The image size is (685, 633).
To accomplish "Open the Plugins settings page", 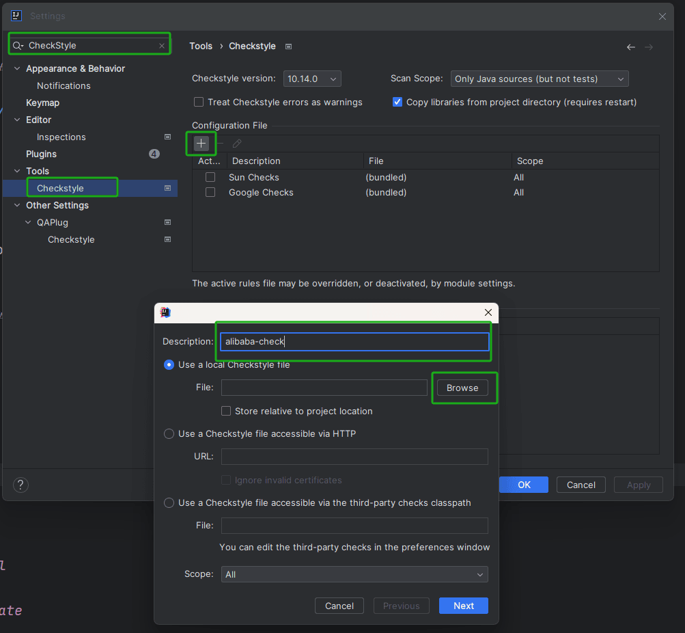I will pos(41,154).
